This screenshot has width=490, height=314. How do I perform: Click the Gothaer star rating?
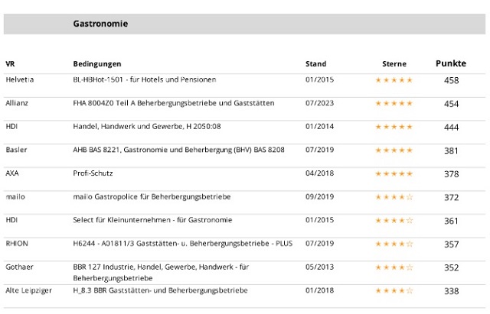[394, 268]
